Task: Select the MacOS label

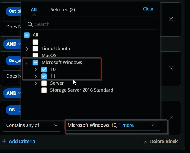Action: (49, 55)
